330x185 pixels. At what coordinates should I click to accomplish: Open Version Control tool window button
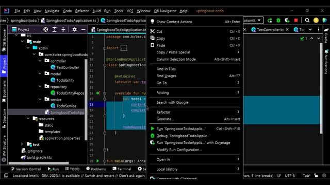(x=26, y=169)
